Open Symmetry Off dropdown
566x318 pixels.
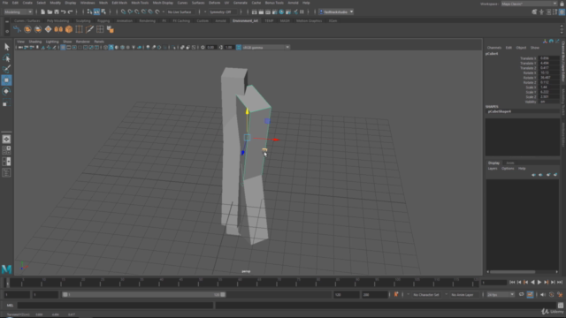(x=224, y=11)
